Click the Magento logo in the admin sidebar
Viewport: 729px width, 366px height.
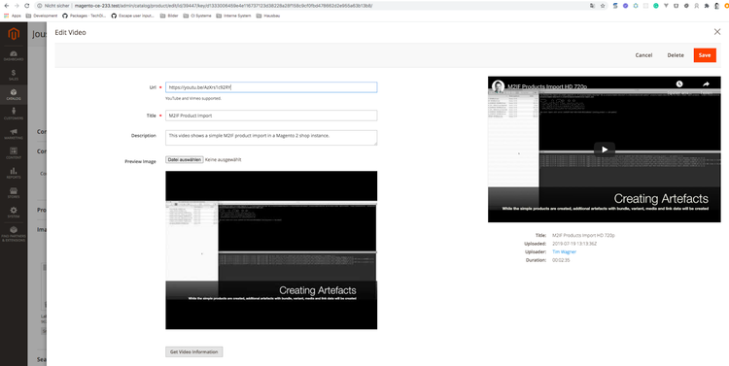[x=14, y=33]
